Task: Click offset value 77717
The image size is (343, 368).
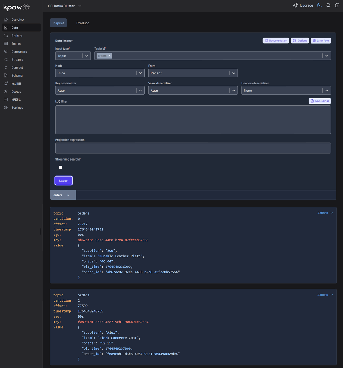Action: coord(83,224)
